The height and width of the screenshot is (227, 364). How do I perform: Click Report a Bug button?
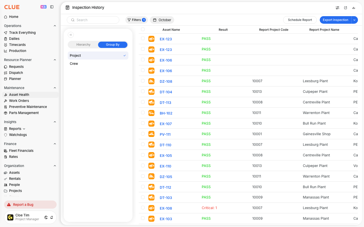[x=30, y=205]
